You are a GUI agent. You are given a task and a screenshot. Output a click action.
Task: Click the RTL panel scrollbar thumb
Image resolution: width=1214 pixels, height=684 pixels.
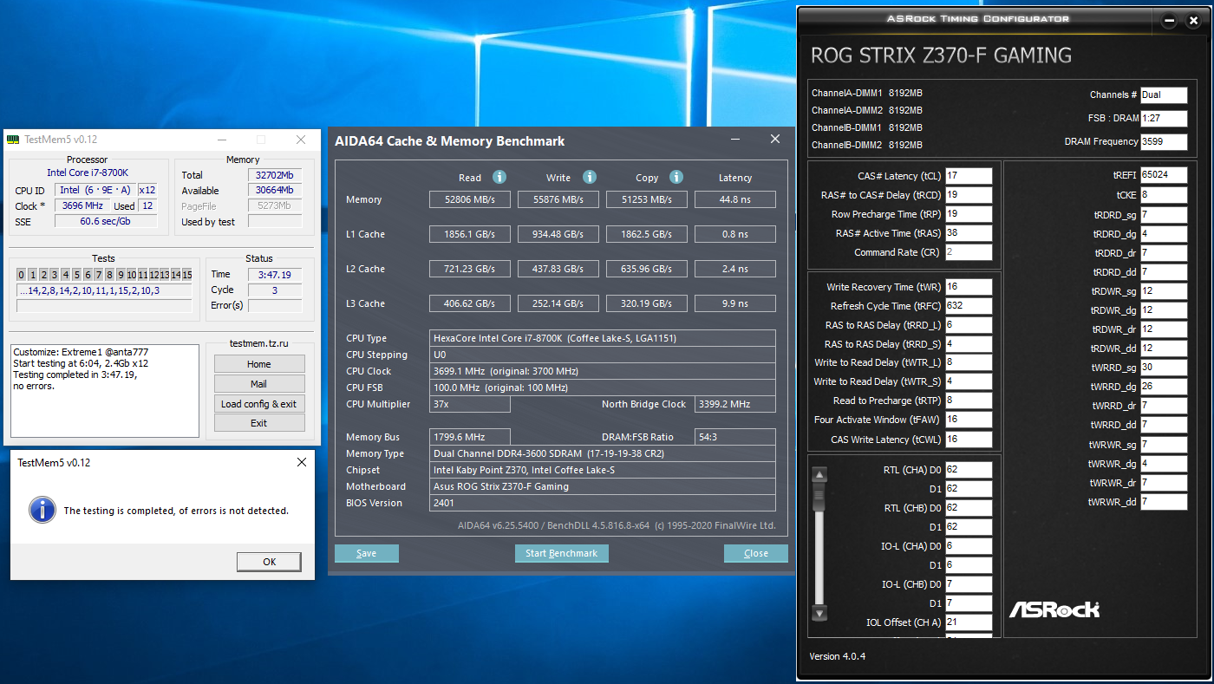pyautogui.click(x=819, y=495)
